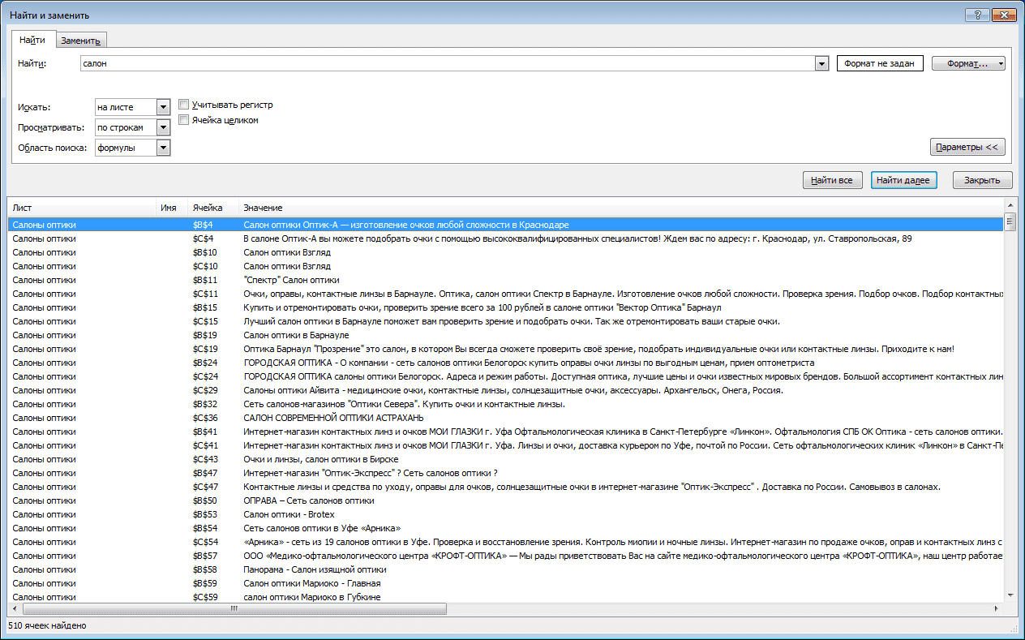Sort results by Лист column header
The image size is (1025, 640).
(x=83, y=208)
